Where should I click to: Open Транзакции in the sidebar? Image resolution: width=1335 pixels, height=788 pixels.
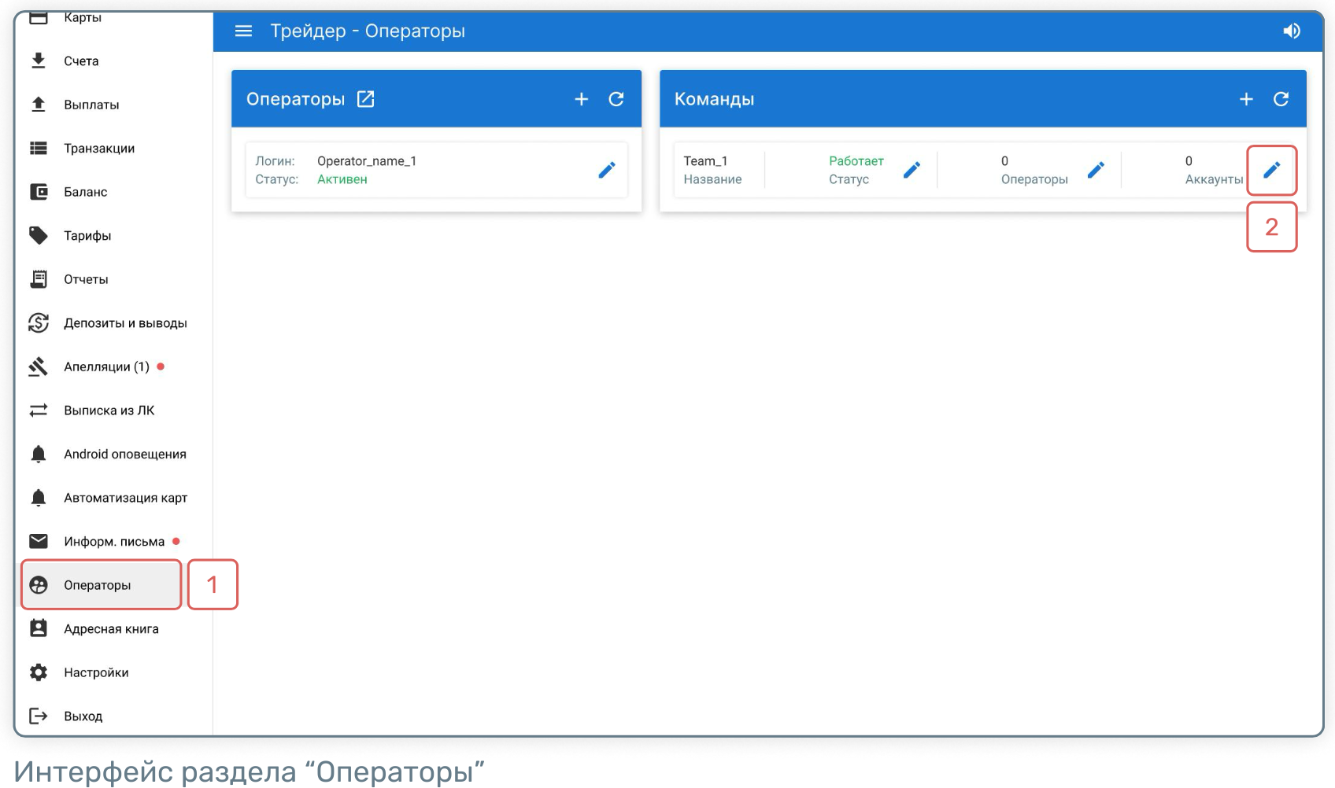(99, 149)
